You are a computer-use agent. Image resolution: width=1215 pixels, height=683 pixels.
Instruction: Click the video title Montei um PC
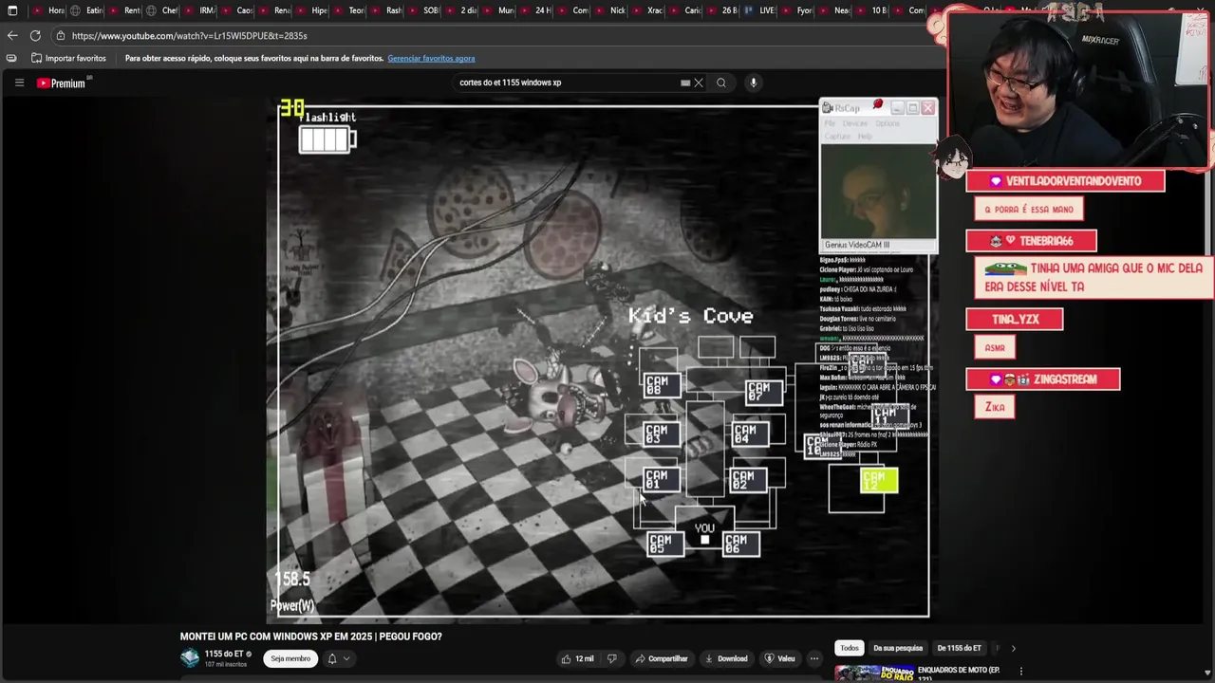[x=310, y=637]
